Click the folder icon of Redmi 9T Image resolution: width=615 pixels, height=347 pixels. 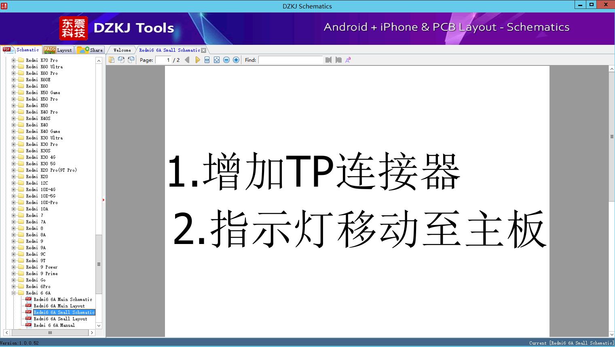tap(21, 261)
